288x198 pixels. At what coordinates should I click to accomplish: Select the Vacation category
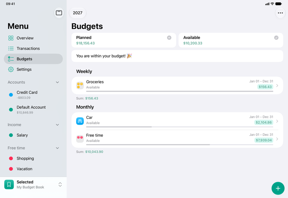(x=33, y=169)
